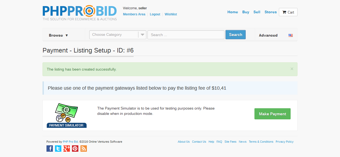Click inside the Search text field
The image size is (340, 157).
pyautogui.click(x=186, y=35)
